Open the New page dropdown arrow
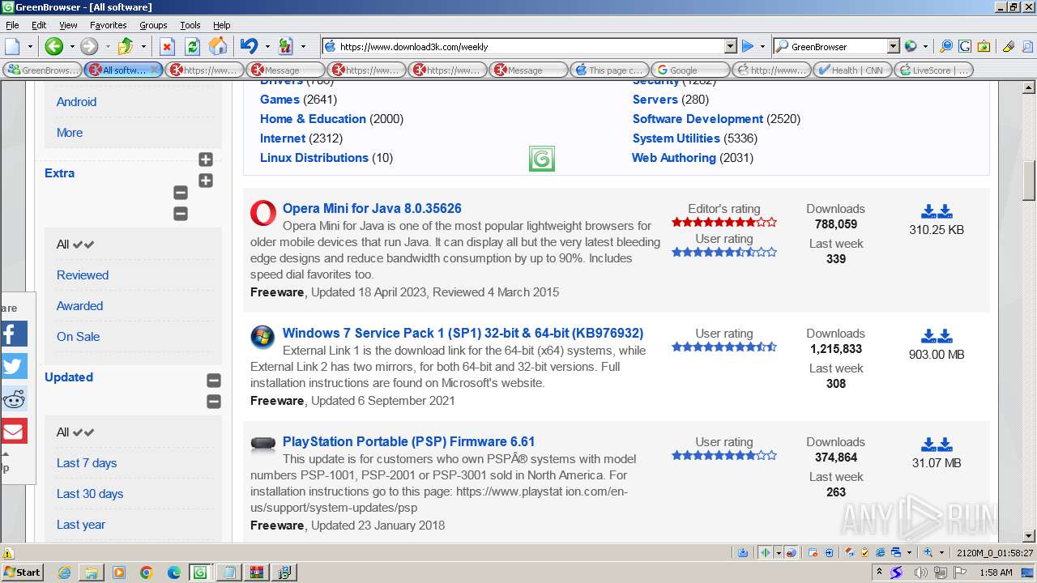This screenshot has width=1037, height=583. (x=30, y=46)
